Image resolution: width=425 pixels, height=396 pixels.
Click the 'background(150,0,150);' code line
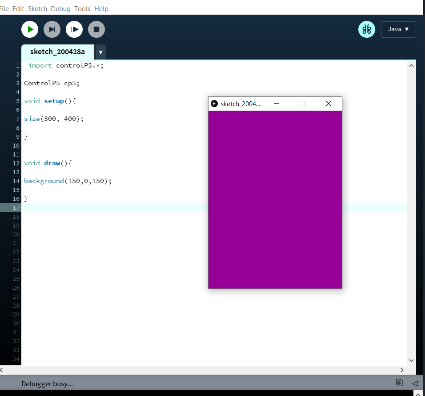coord(68,181)
